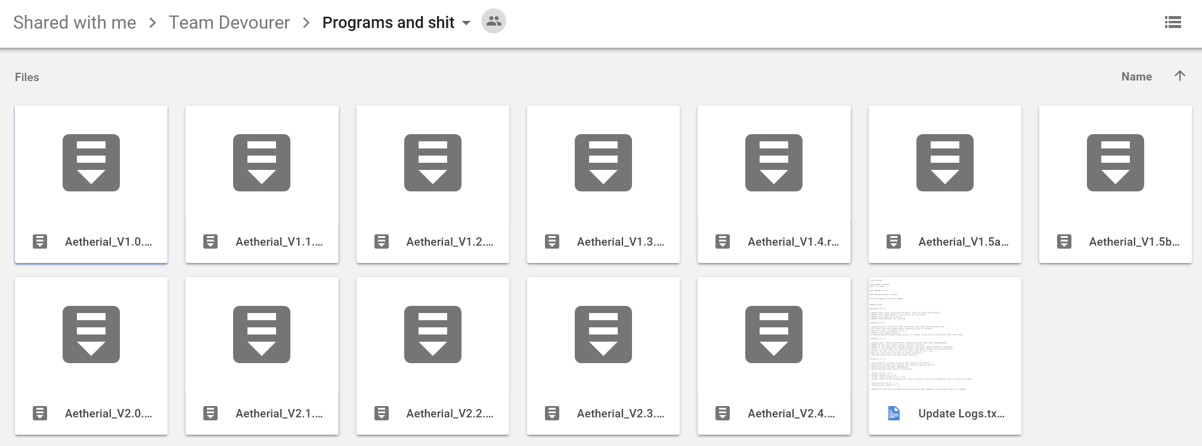Click the Aetherial_V1.0 small file icon

(x=40, y=241)
